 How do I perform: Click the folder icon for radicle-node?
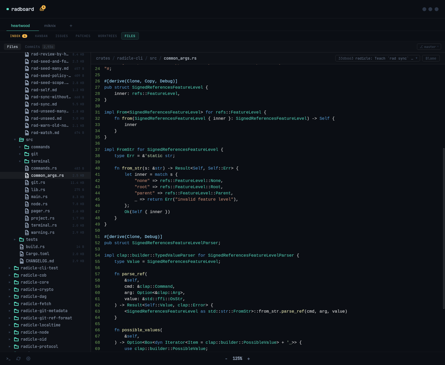click(16, 332)
